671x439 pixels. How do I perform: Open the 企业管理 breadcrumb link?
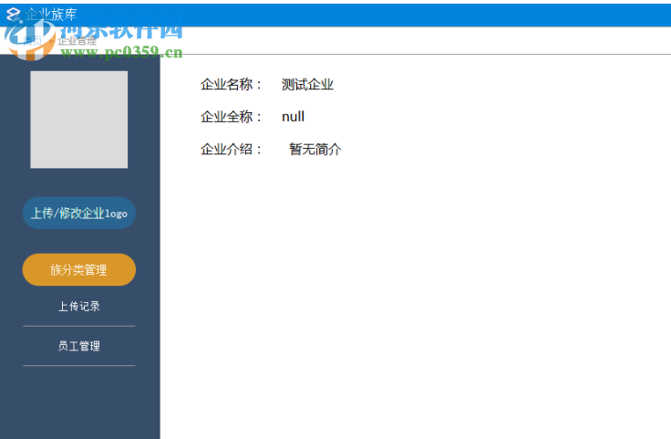point(77,41)
